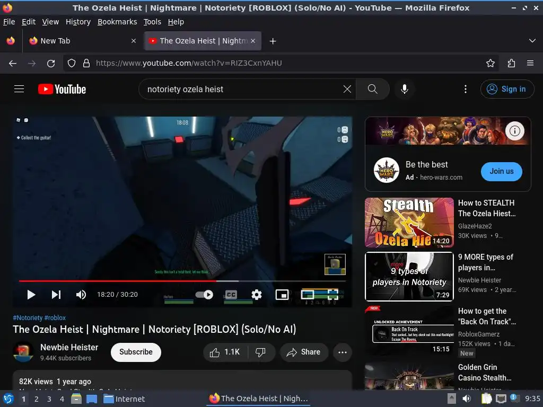Screen dimensions: 543x407
Task: Like the video with the thumbs-up 1.1K
Action: [225, 352]
